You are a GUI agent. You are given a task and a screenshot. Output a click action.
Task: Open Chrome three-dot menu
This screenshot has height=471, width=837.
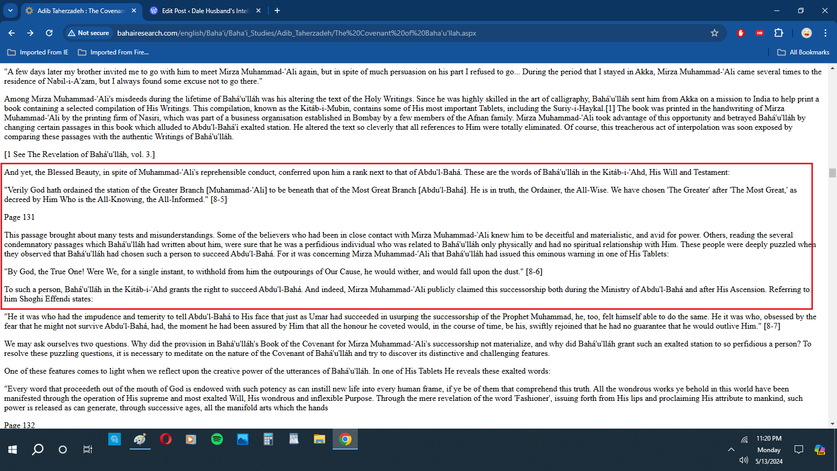pyautogui.click(x=825, y=33)
